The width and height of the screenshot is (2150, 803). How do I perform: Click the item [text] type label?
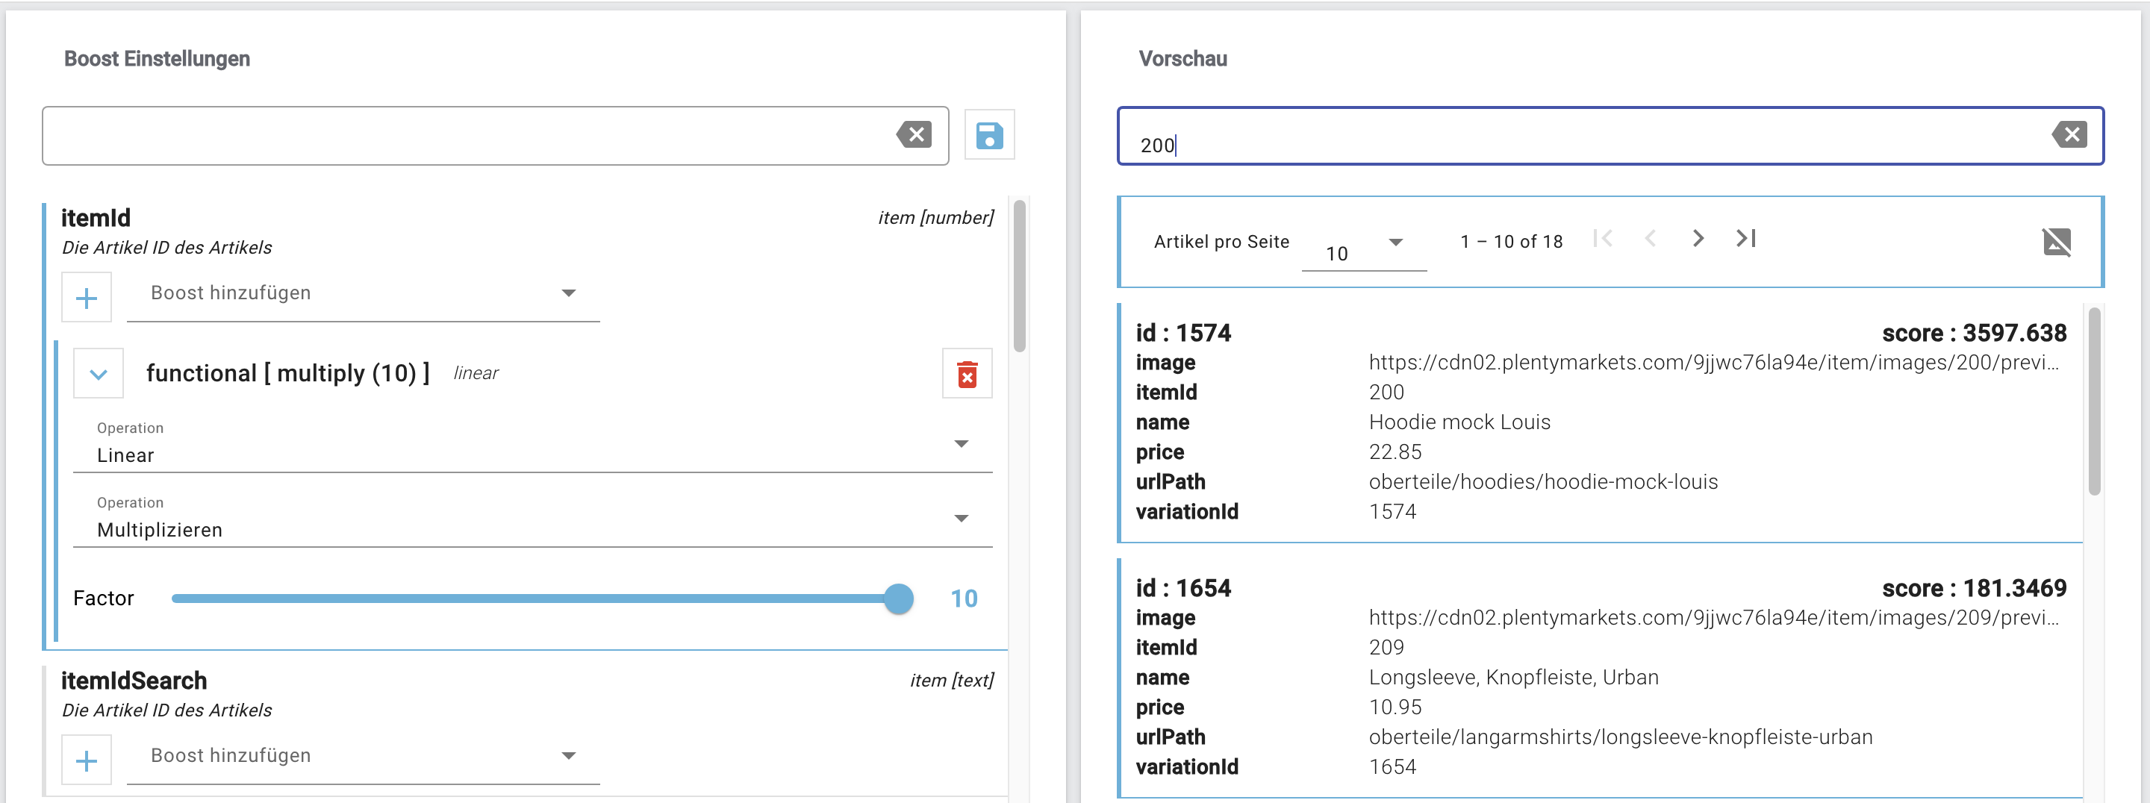[952, 681]
